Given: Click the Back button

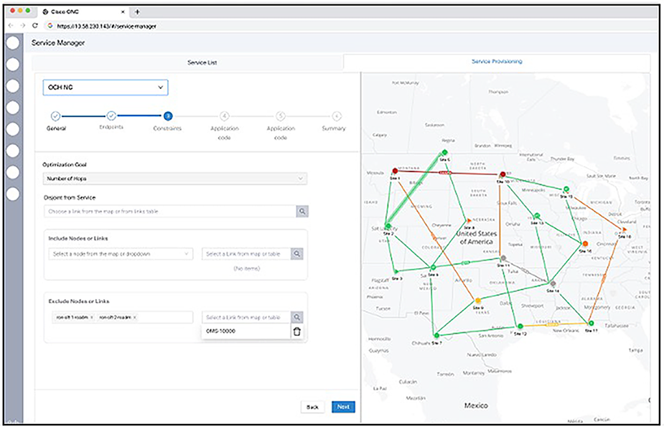Looking at the screenshot, I should coord(312,407).
